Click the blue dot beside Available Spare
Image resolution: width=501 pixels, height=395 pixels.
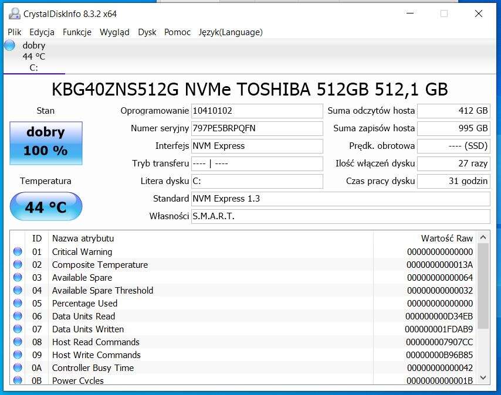(x=18, y=277)
